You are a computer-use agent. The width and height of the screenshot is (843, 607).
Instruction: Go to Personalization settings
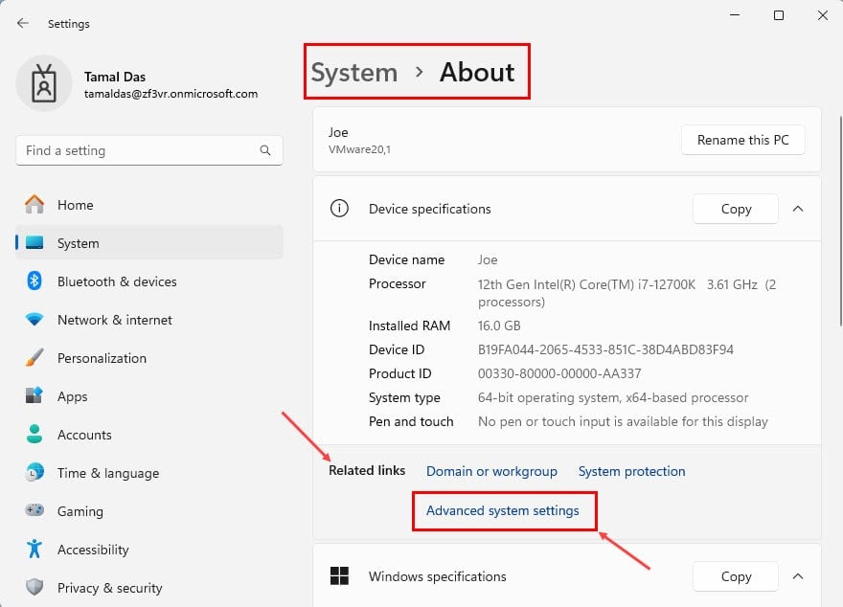click(x=148, y=358)
